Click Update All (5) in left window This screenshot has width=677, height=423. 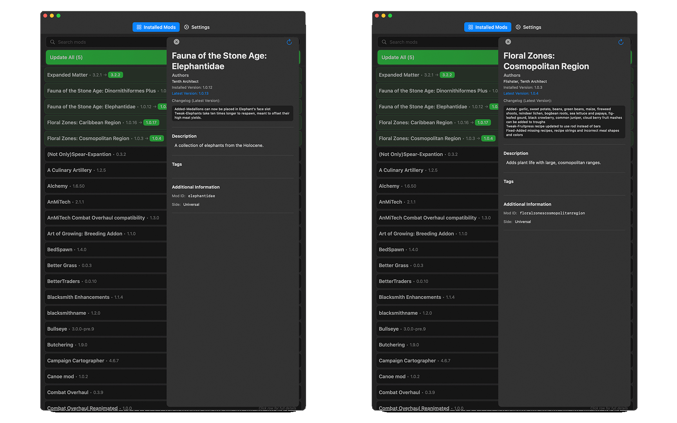[x=106, y=57]
